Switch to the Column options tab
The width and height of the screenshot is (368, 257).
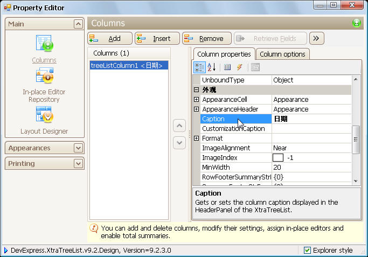pos(282,54)
